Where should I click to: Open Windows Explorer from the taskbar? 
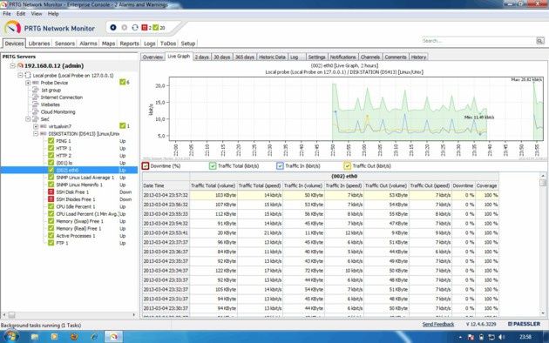35,337
